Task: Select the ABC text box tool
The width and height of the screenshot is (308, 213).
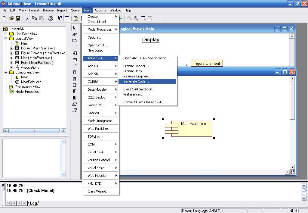Action: (x=75, y=34)
